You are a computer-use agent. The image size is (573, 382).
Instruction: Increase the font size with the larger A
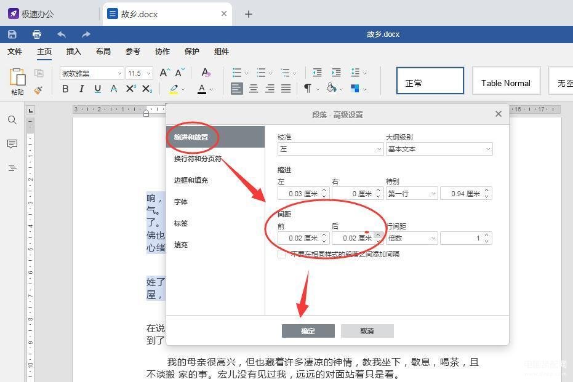click(x=164, y=73)
